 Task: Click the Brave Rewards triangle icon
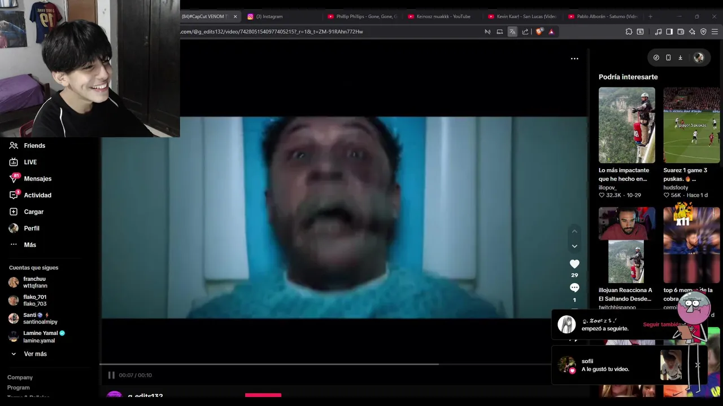[551, 32]
